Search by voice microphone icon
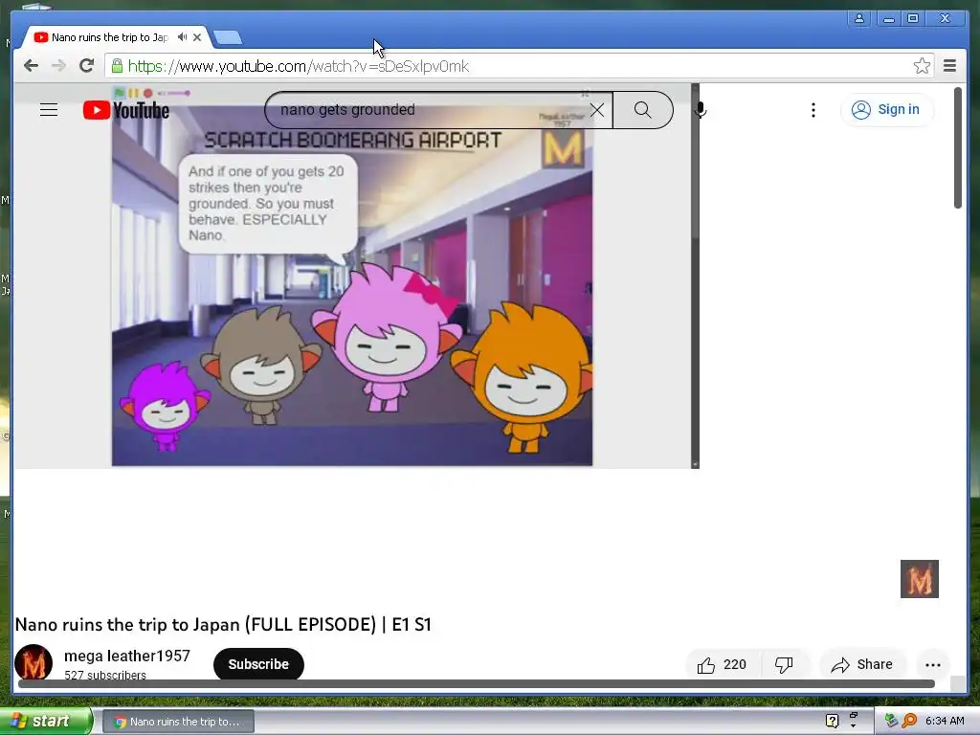Viewport: 980px width, 735px height. [x=701, y=110]
